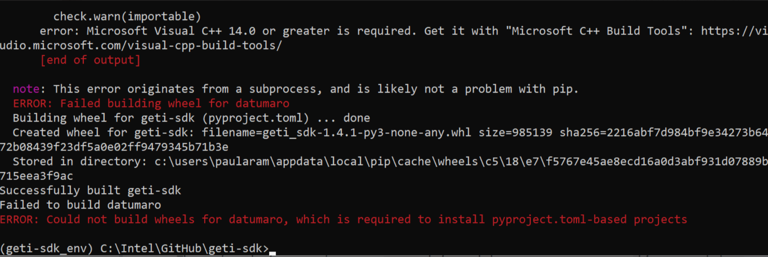Click the 'error: Microsoft Visual C++ 14.0' line
Viewport: 768px width, 257px height.
coord(404,31)
